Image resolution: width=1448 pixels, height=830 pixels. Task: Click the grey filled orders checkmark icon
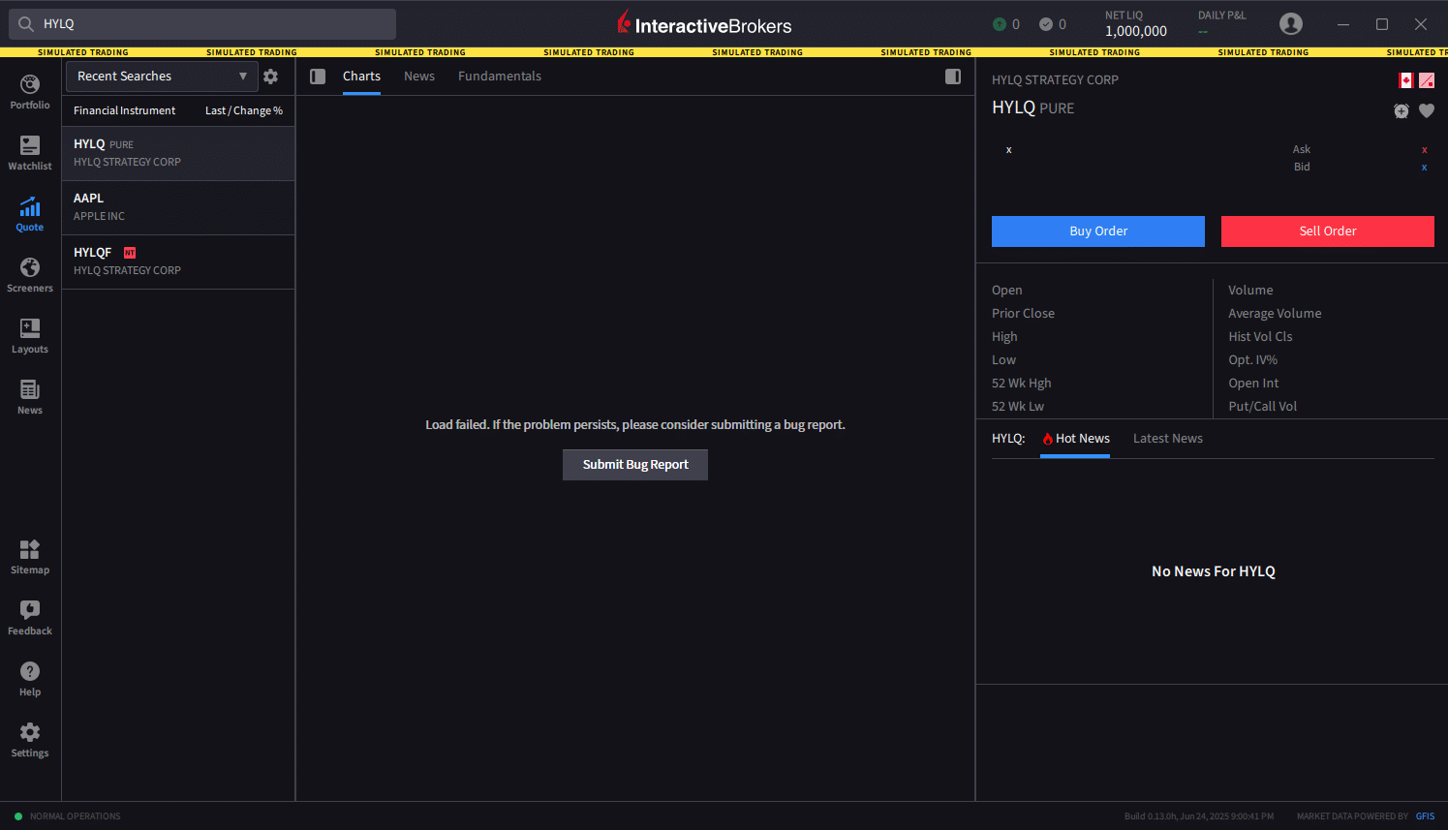click(1046, 24)
